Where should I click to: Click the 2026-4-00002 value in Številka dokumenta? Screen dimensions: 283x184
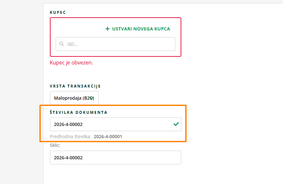(x=68, y=124)
